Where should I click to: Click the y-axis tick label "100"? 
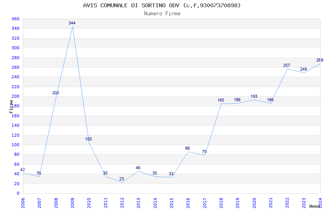[x=16, y=145]
